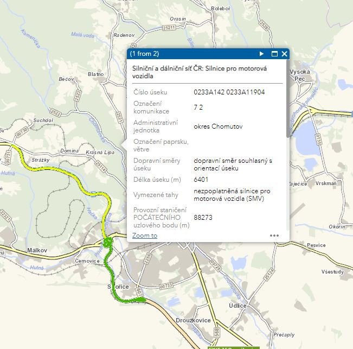
Task: Click the Vysoká Pec village label
Action: tap(299, 75)
